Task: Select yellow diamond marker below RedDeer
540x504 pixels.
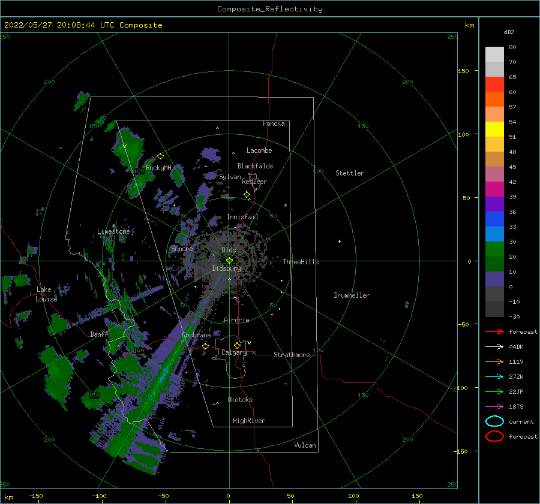Action: pos(247,194)
